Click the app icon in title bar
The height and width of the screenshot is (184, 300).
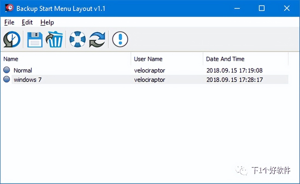9,8
